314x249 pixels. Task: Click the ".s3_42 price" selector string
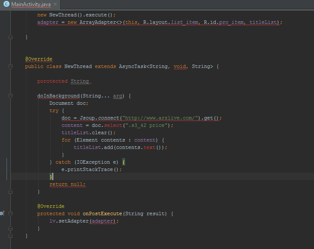coord(148,125)
